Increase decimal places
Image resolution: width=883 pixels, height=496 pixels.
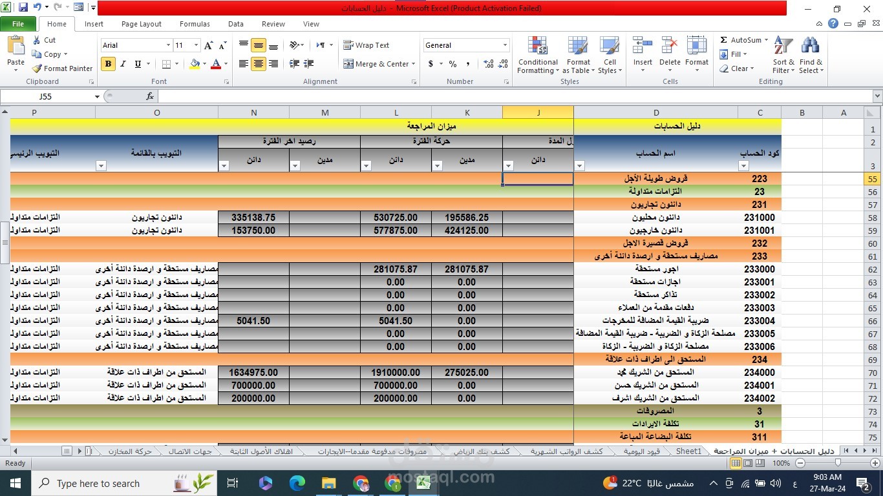click(x=489, y=64)
